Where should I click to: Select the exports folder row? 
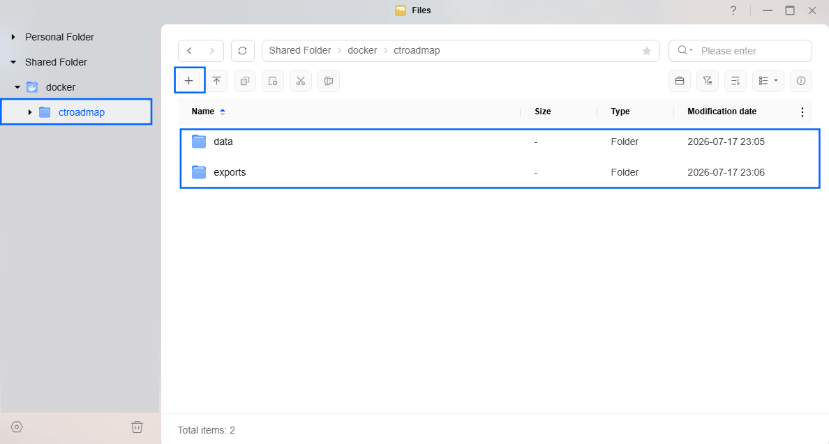coord(500,172)
